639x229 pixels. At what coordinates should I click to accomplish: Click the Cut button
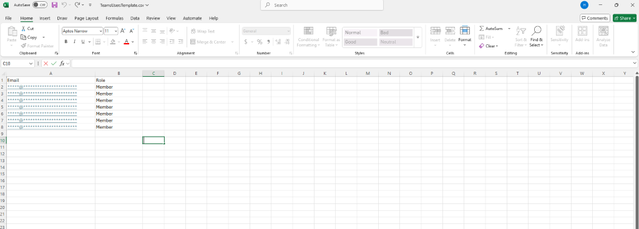point(27,29)
